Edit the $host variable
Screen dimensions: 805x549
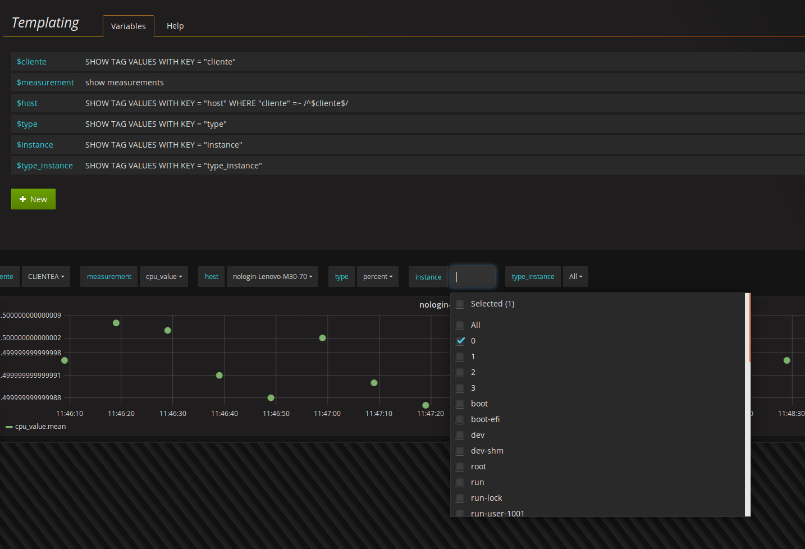(27, 103)
